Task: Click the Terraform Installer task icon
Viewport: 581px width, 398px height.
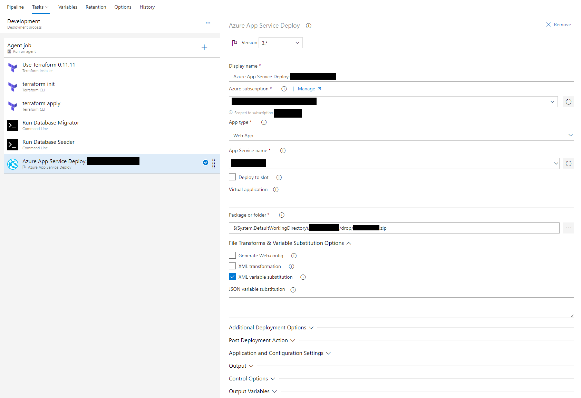Action: [x=13, y=68]
